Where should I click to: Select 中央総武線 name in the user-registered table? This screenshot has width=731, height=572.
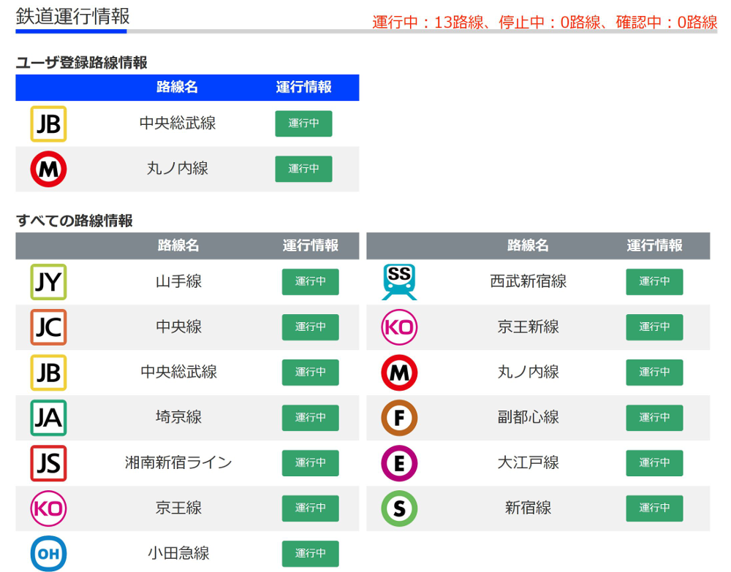[x=178, y=123]
